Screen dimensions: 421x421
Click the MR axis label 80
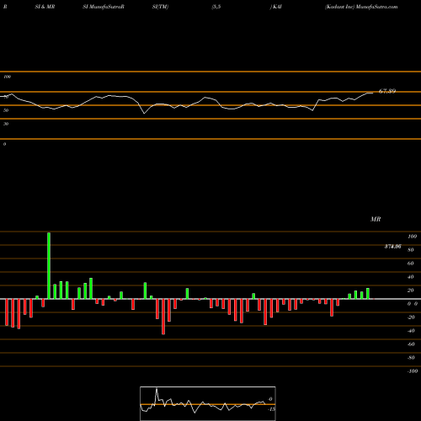click(411, 250)
